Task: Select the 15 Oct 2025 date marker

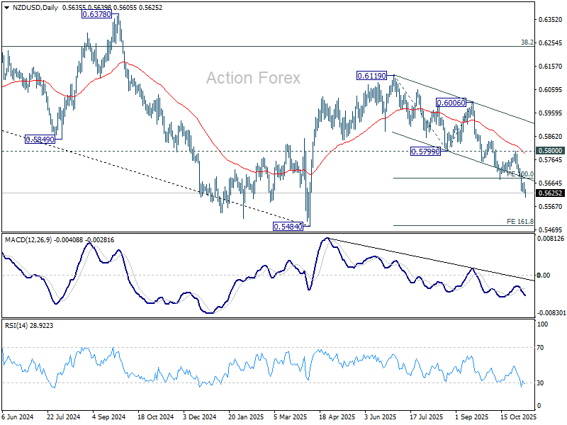Action: coord(518,417)
